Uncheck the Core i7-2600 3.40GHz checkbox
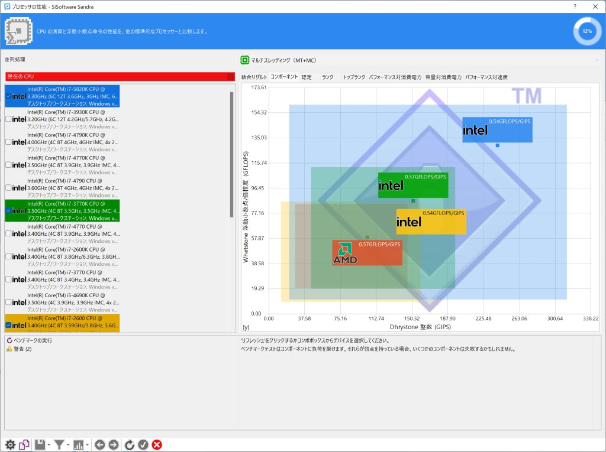The width and height of the screenshot is (606, 452). coord(8,325)
